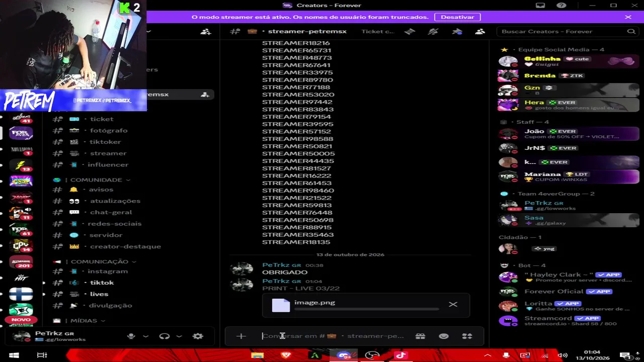Open Loritta bot profile in member list
The height and width of the screenshot is (362, 644).
(568, 306)
